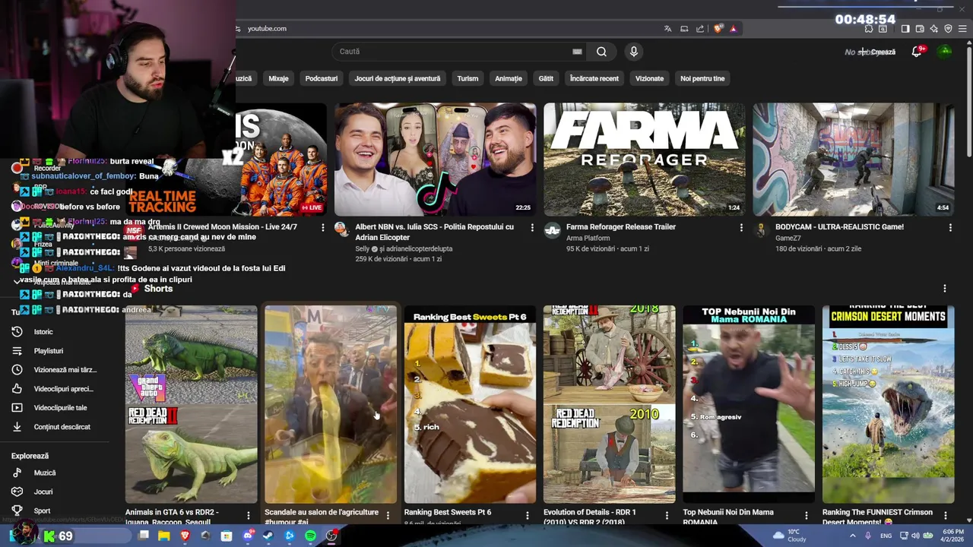Image resolution: width=973 pixels, height=547 pixels.
Task: Open options for Animals in GTA 6 short
Action: pyautogui.click(x=249, y=516)
